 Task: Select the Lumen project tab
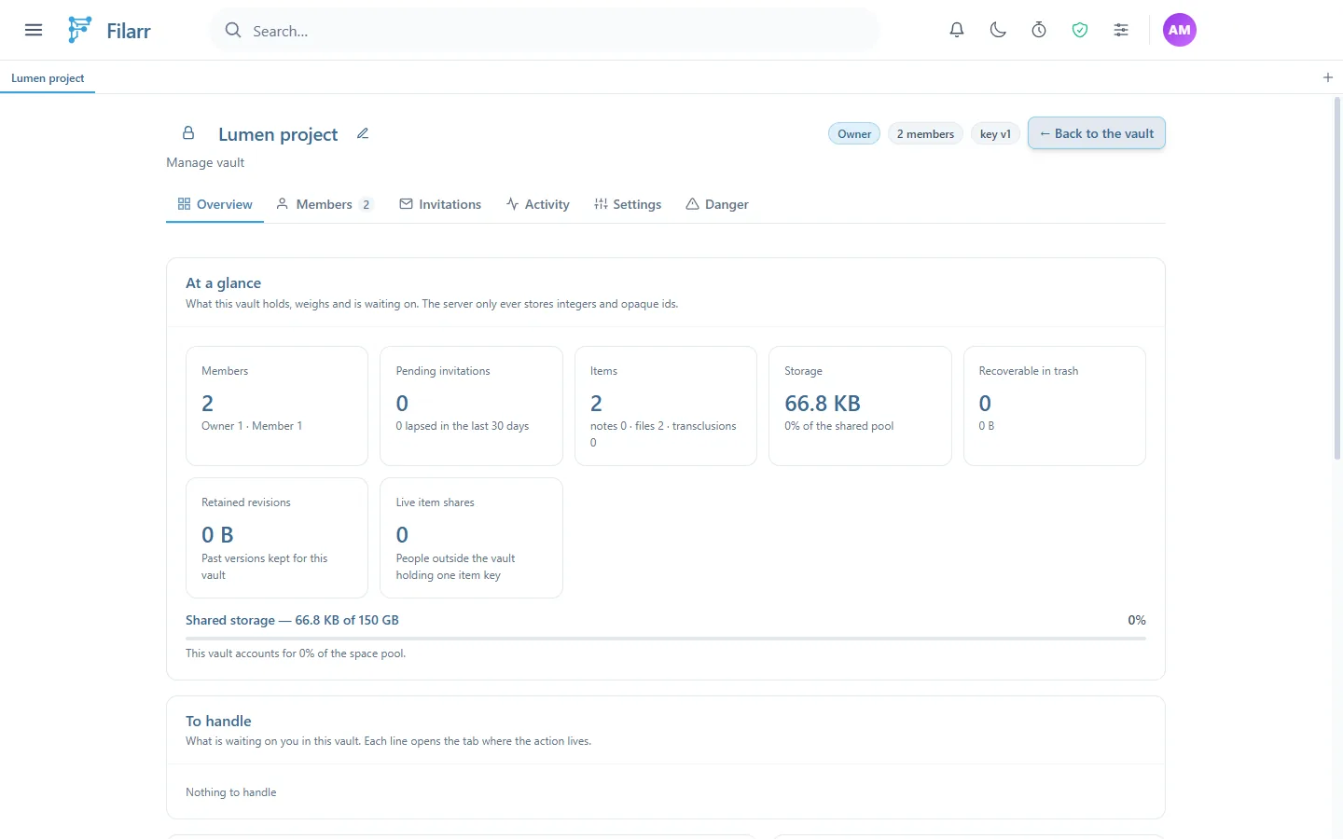coord(48,78)
